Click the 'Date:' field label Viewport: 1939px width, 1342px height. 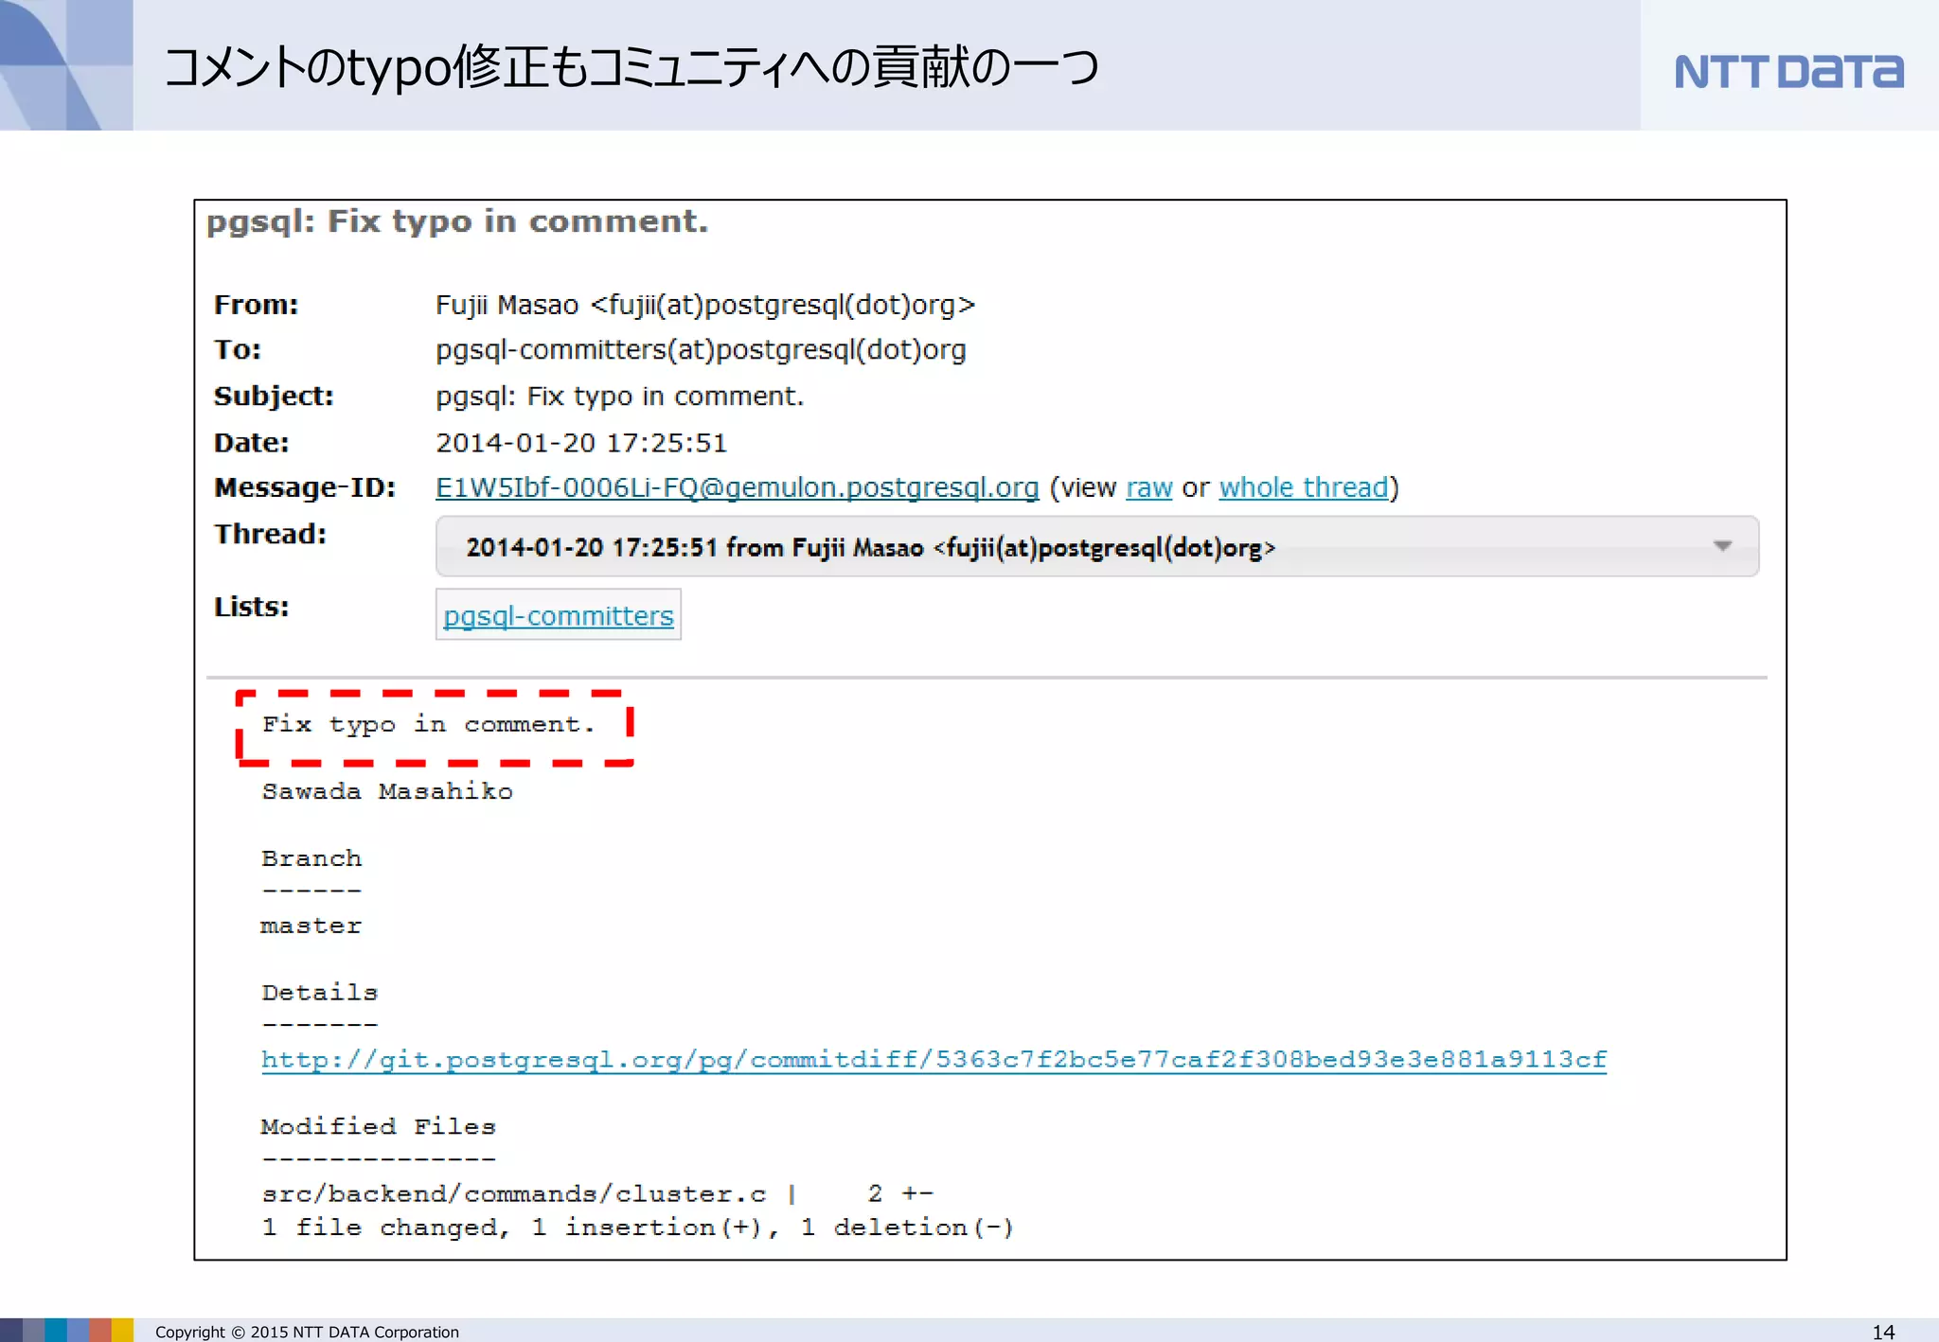(251, 443)
